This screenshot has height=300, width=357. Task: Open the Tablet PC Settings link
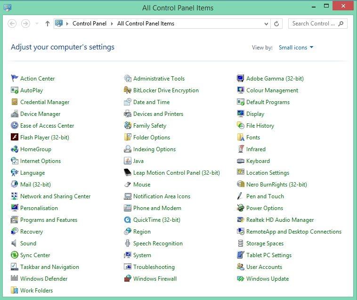269,255
